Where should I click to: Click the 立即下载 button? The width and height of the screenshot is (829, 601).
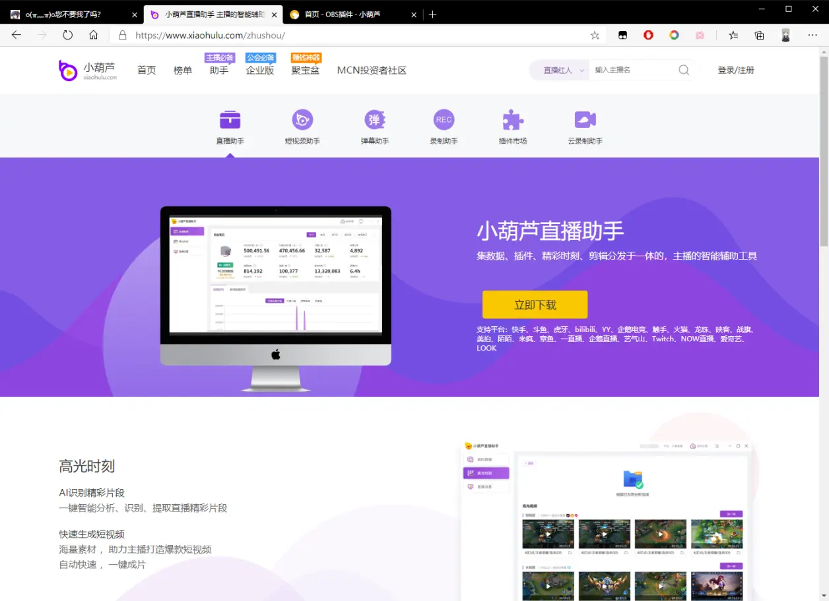535,304
